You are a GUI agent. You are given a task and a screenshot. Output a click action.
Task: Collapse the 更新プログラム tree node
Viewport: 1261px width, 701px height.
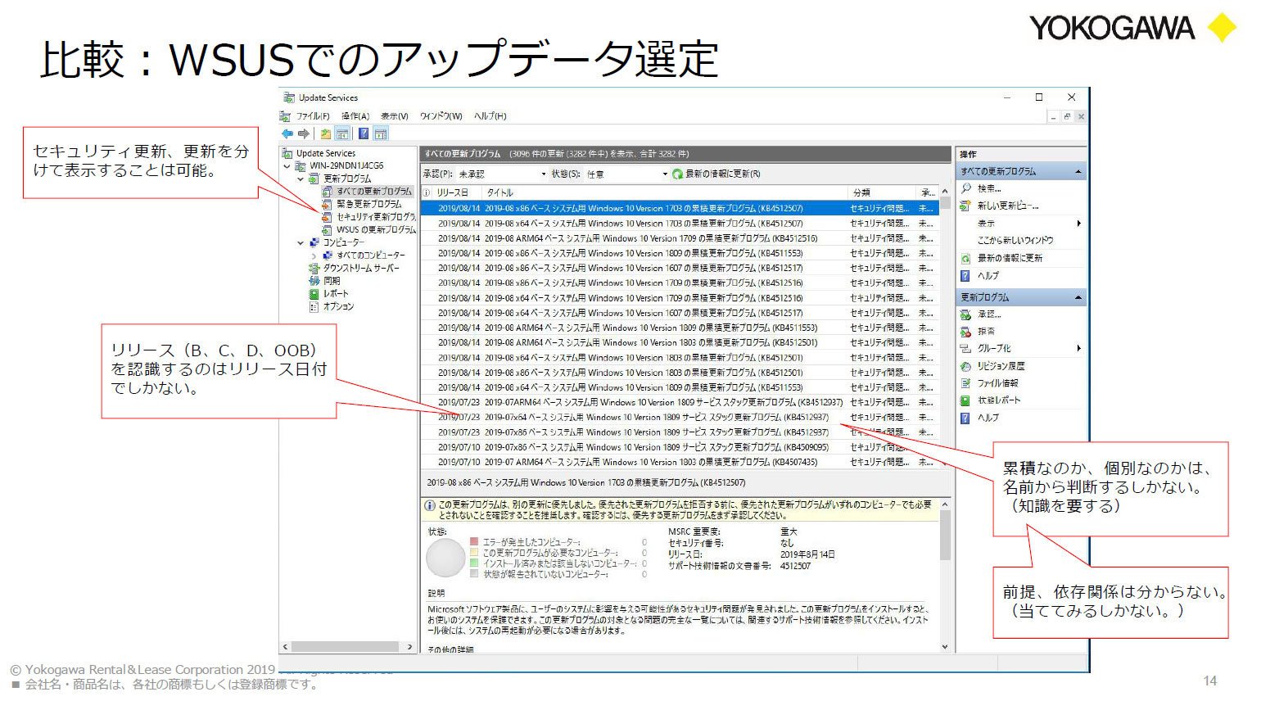tap(301, 179)
